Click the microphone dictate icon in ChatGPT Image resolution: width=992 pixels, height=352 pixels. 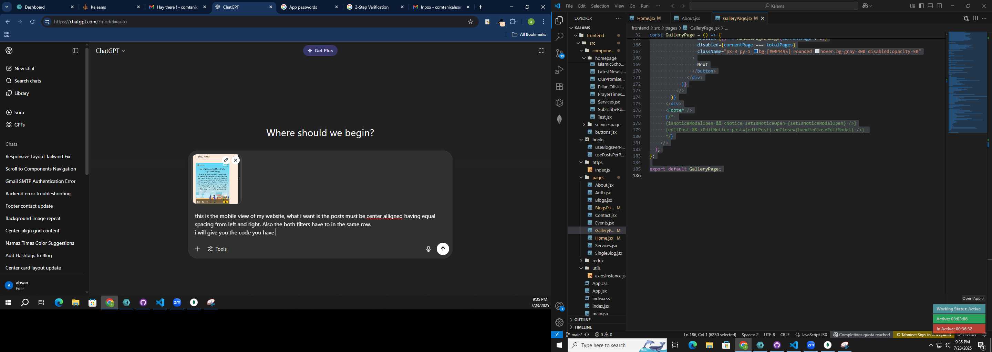click(428, 249)
